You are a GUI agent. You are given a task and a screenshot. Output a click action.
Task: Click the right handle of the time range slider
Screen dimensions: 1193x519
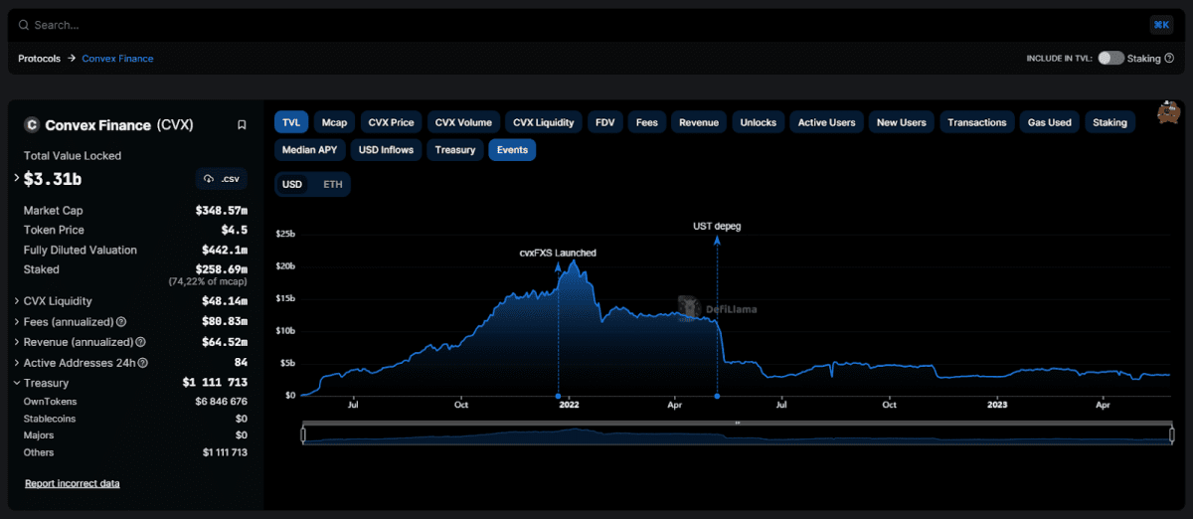click(1171, 434)
